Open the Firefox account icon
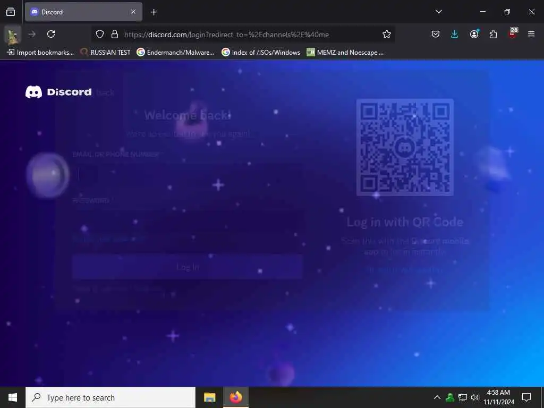 click(474, 34)
